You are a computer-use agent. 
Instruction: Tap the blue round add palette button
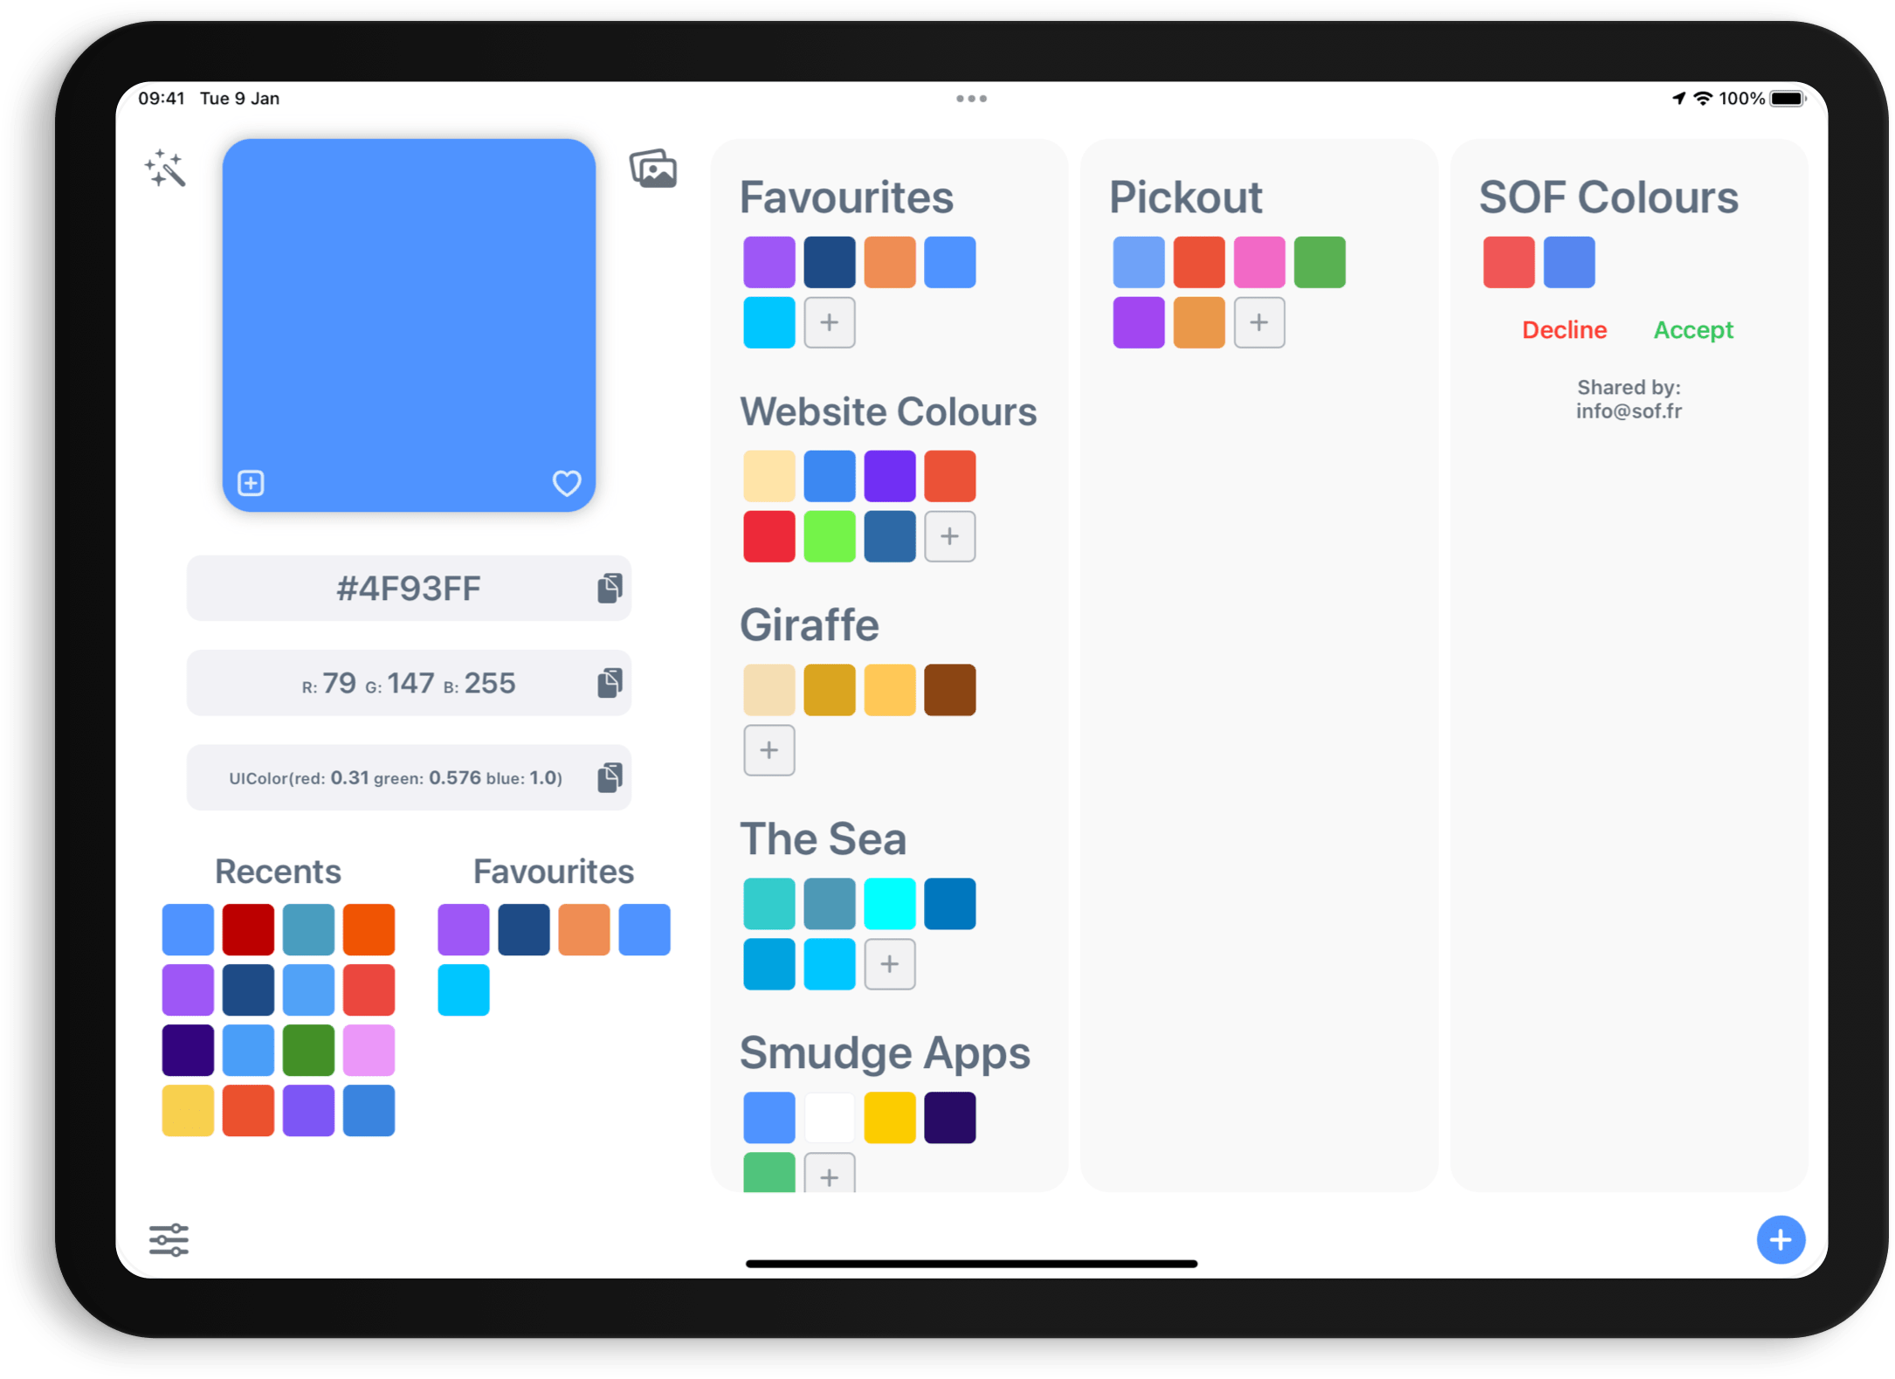coord(1780,1239)
